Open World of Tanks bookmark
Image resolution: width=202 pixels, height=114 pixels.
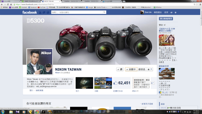[x=101, y=7]
